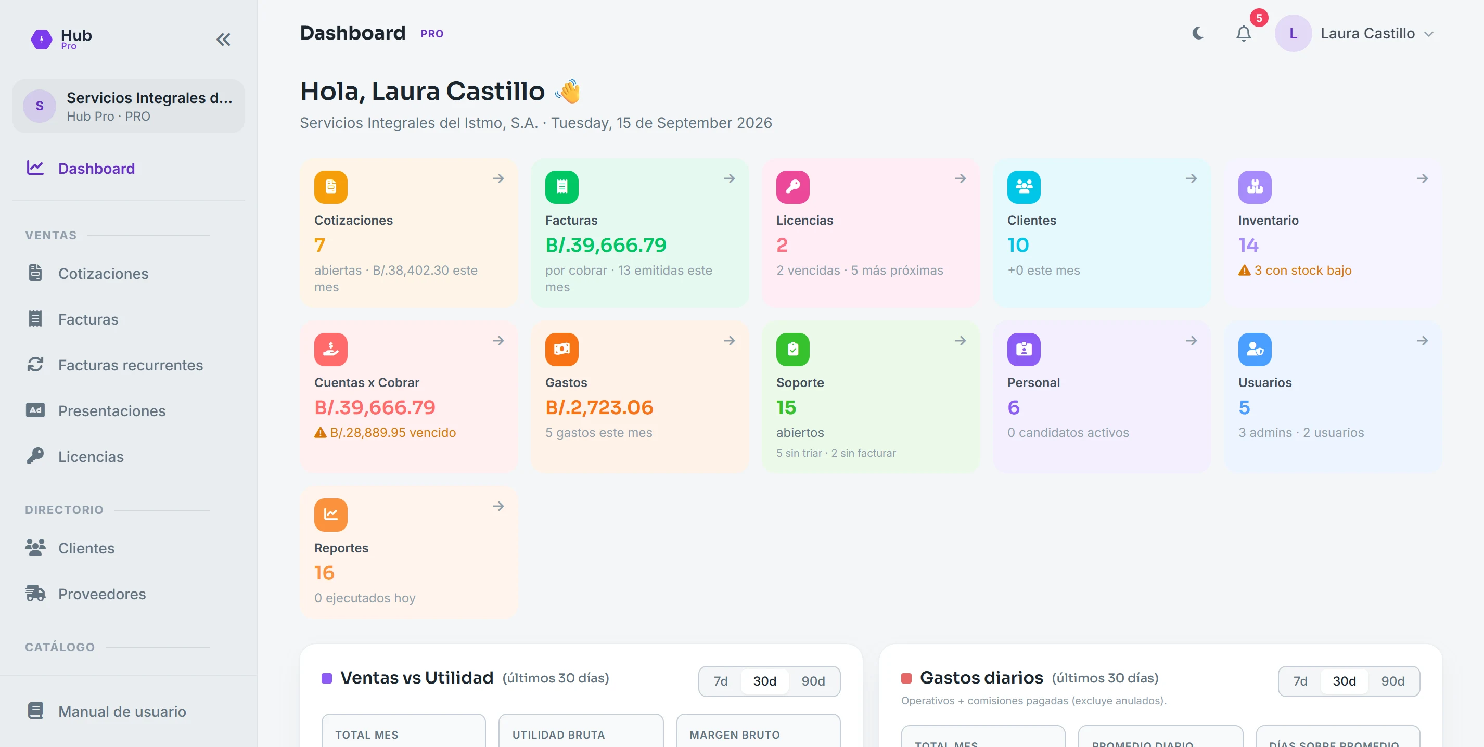The width and height of the screenshot is (1484, 747).
Task: Toggle dark mode with the moon icon
Action: point(1198,33)
